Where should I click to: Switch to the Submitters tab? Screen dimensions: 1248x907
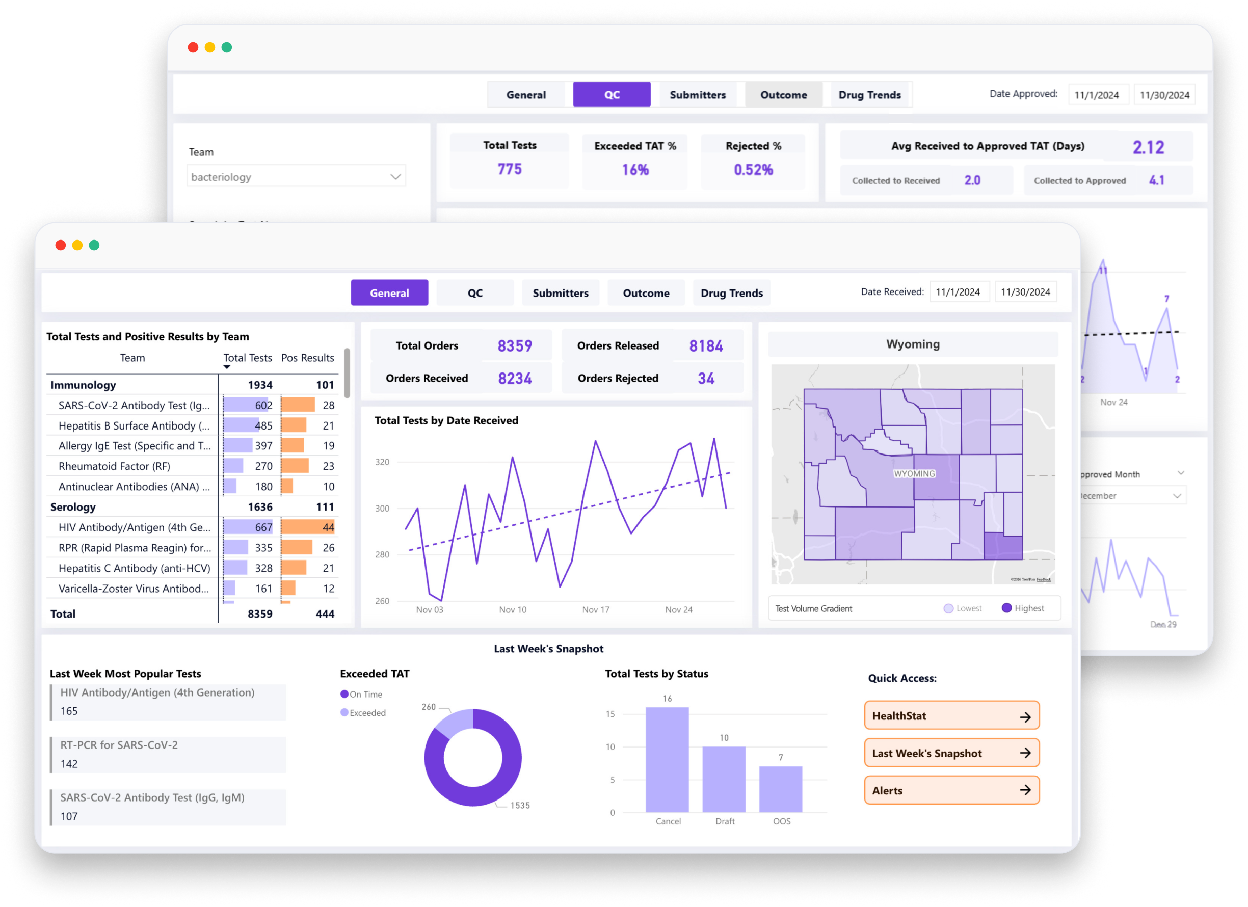pos(560,293)
